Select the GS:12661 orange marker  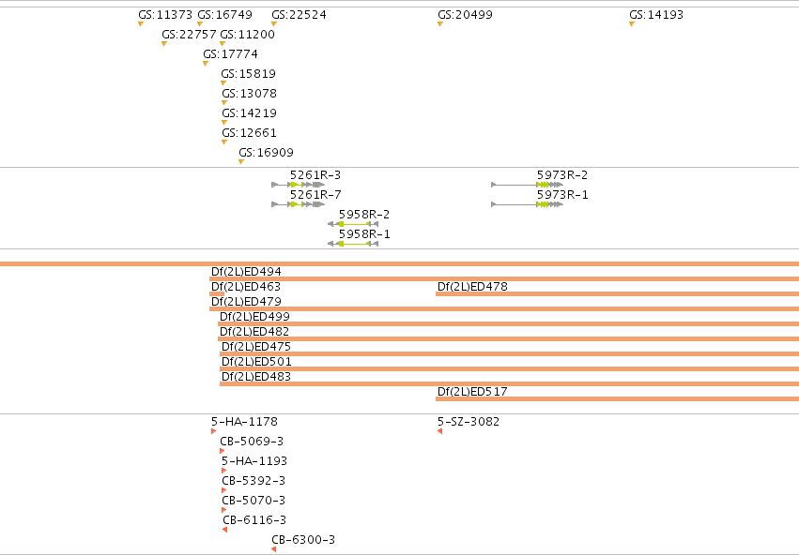point(224,142)
